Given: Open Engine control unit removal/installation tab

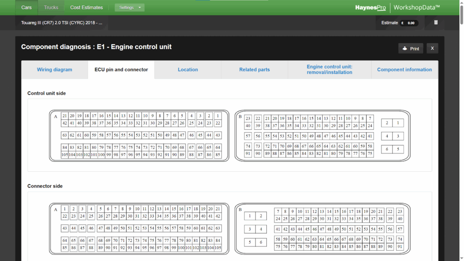Looking at the screenshot, I should click(x=329, y=70).
